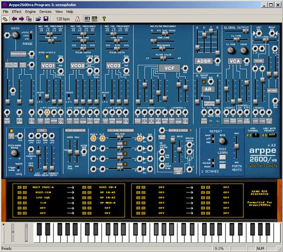This screenshot has width=283, height=252.
Task: Click the program list icon beside the arrows
Action: pos(29,19)
